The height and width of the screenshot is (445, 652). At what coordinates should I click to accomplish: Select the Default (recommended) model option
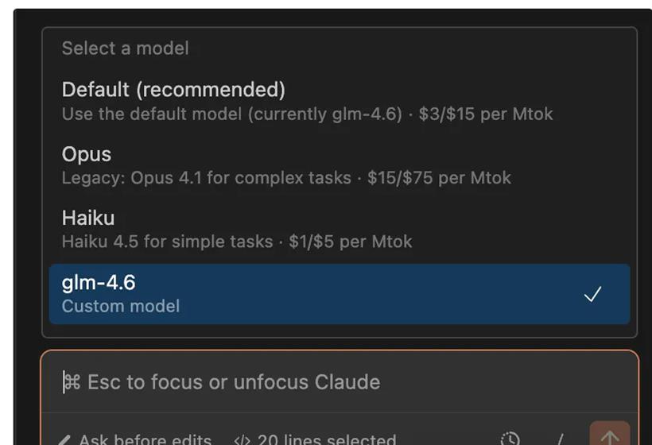click(x=173, y=90)
